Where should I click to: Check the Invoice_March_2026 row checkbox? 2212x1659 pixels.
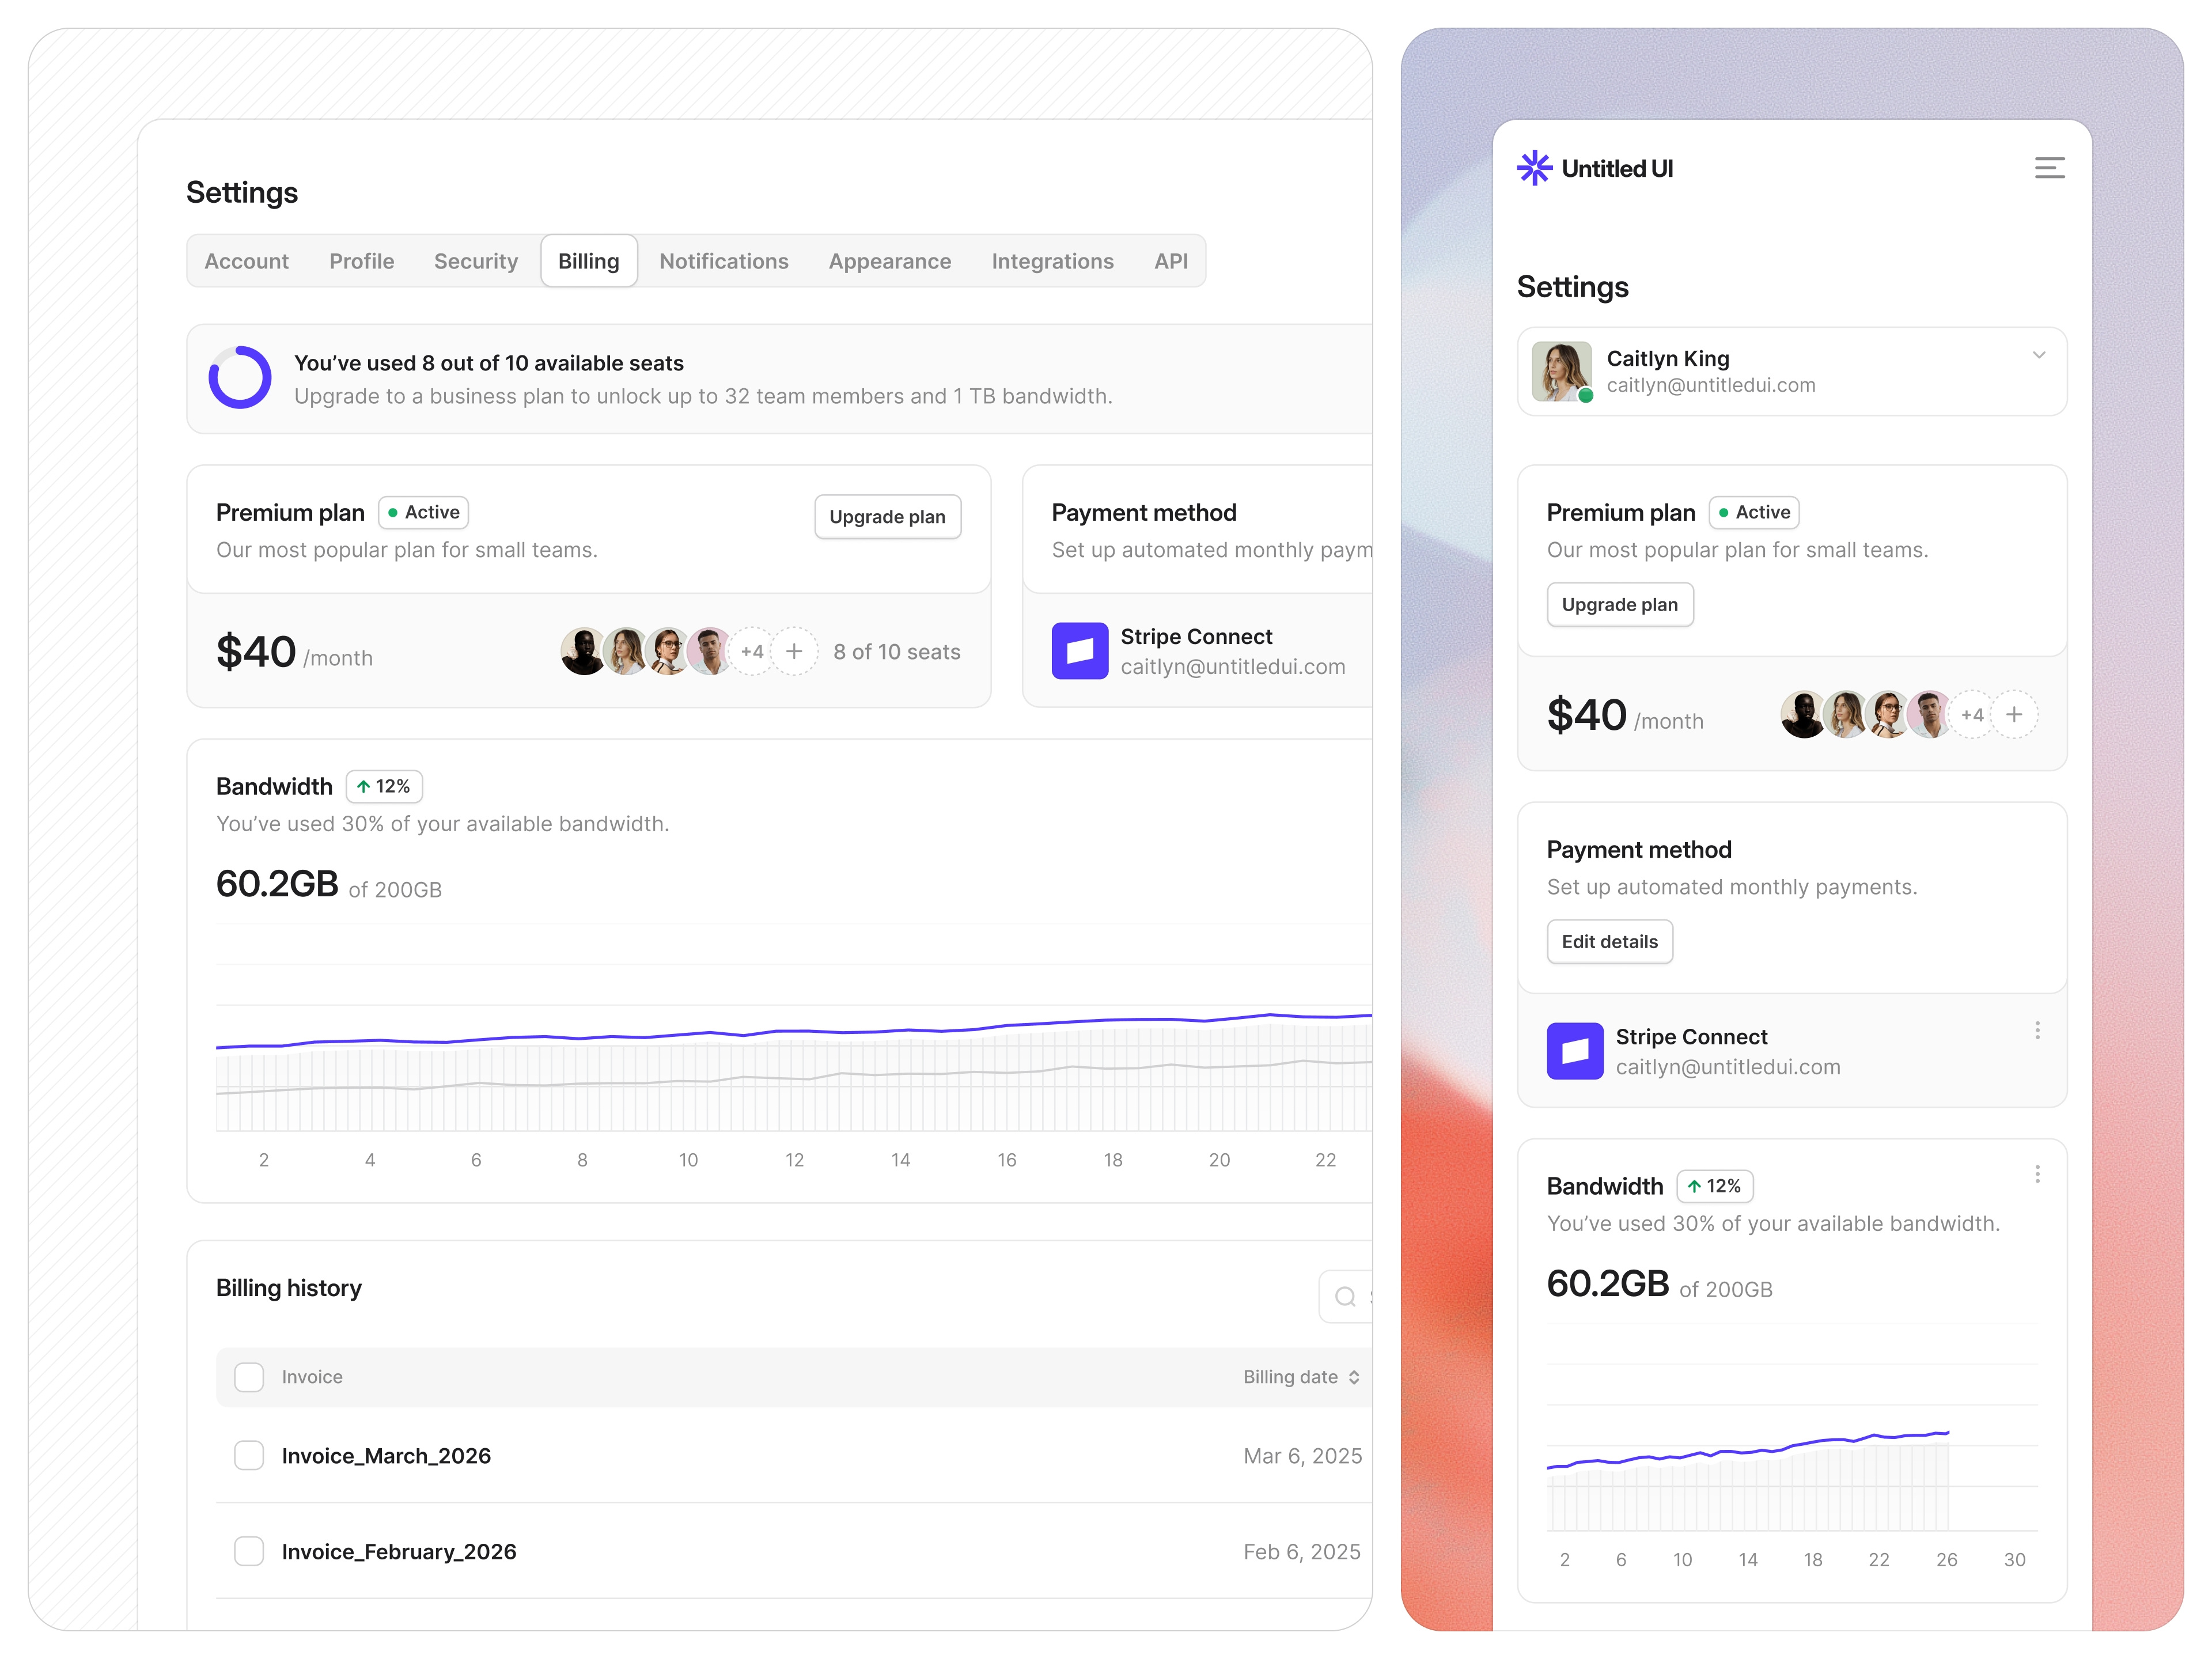click(x=249, y=1456)
